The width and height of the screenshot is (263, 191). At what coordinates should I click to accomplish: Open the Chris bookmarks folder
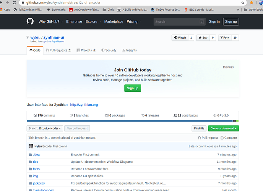[108, 10]
